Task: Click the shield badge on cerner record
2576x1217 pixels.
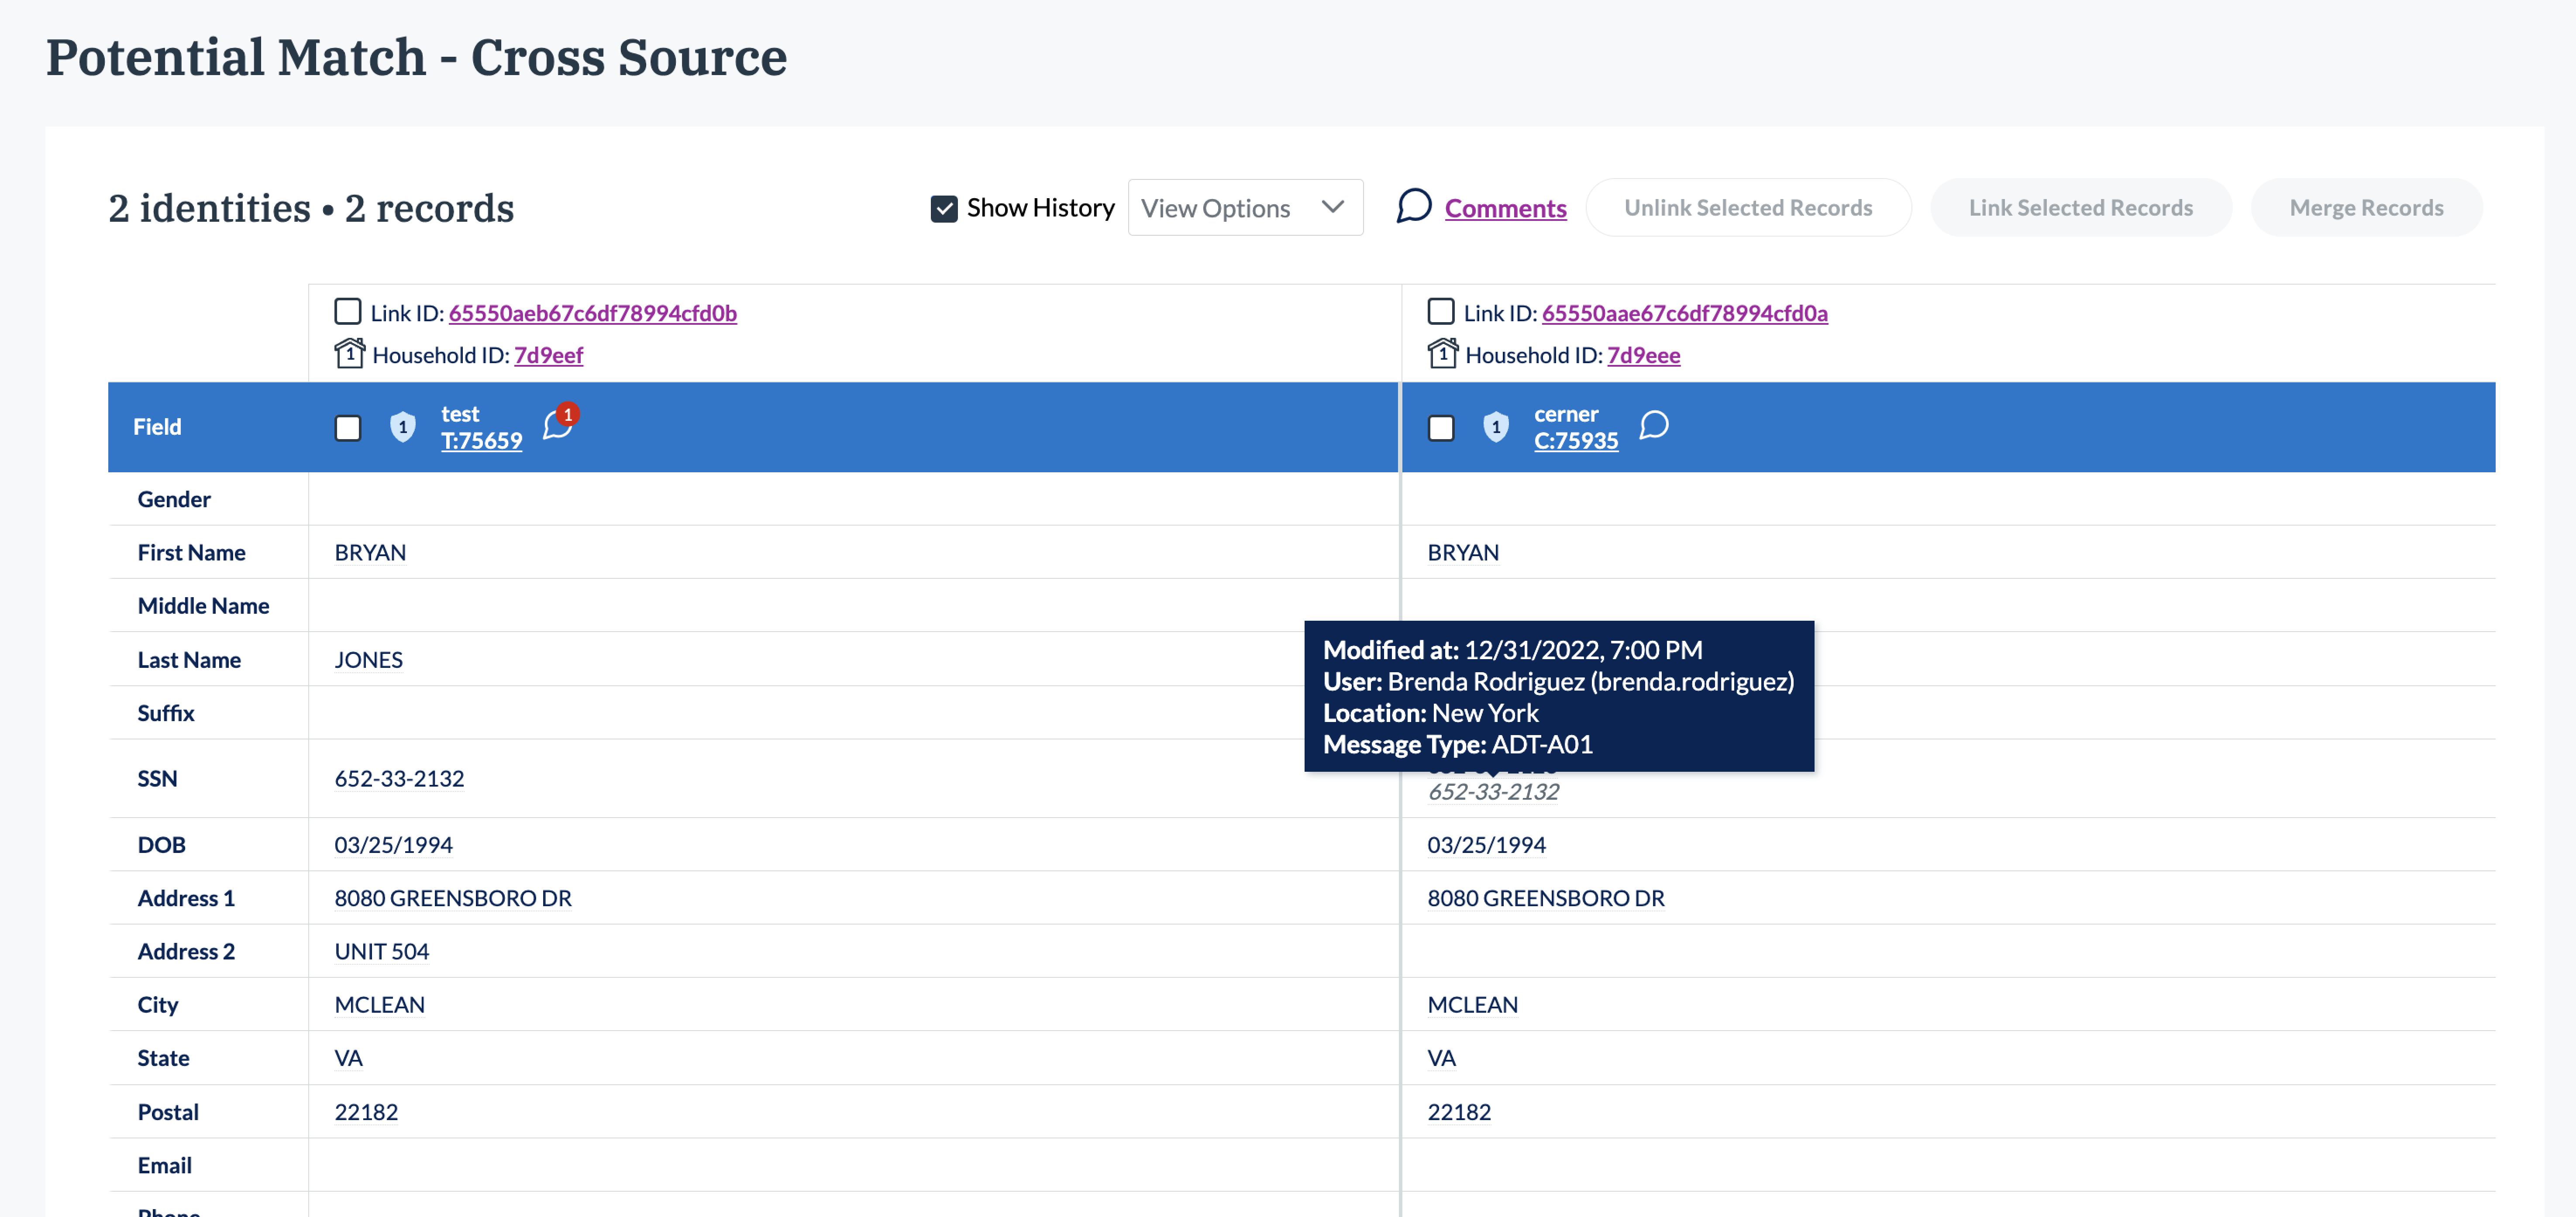Action: click(1495, 427)
